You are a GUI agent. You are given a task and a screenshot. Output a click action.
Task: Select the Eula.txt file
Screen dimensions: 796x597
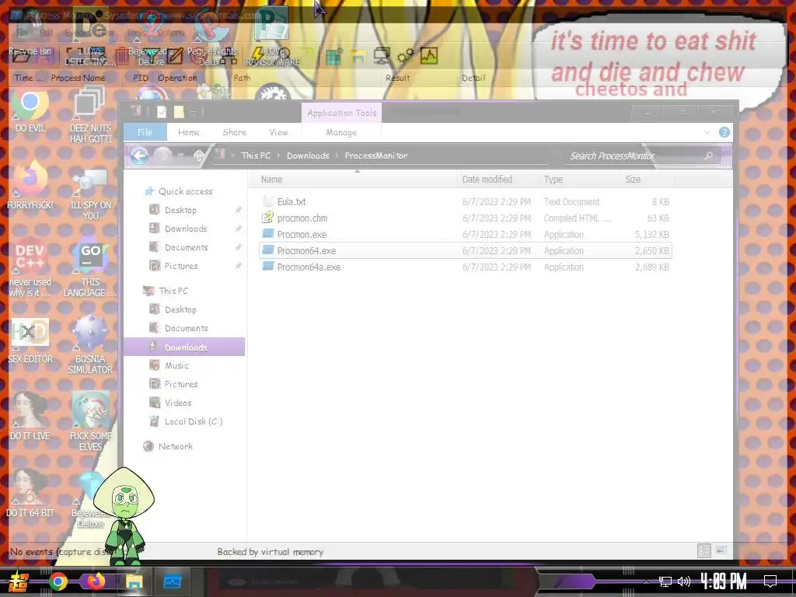[292, 201]
